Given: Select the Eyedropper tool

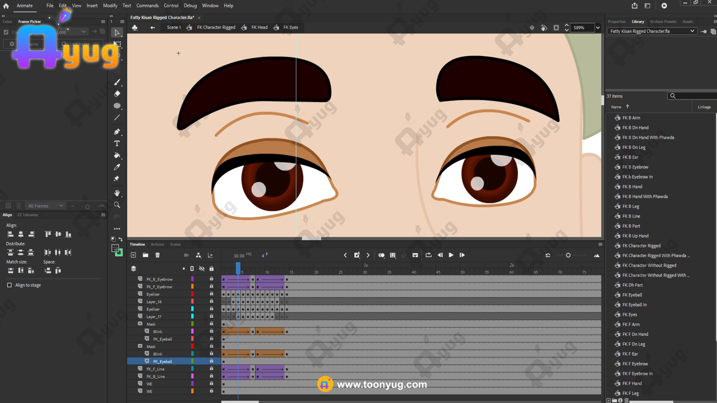Looking at the screenshot, I should click(x=117, y=167).
